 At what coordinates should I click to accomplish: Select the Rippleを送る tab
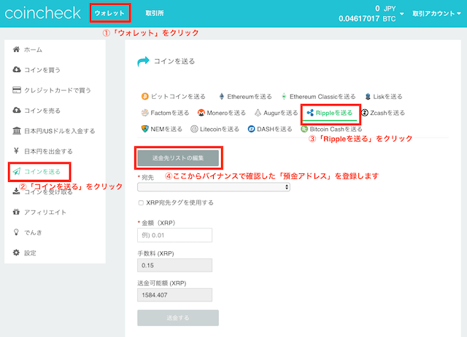(330, 113)
